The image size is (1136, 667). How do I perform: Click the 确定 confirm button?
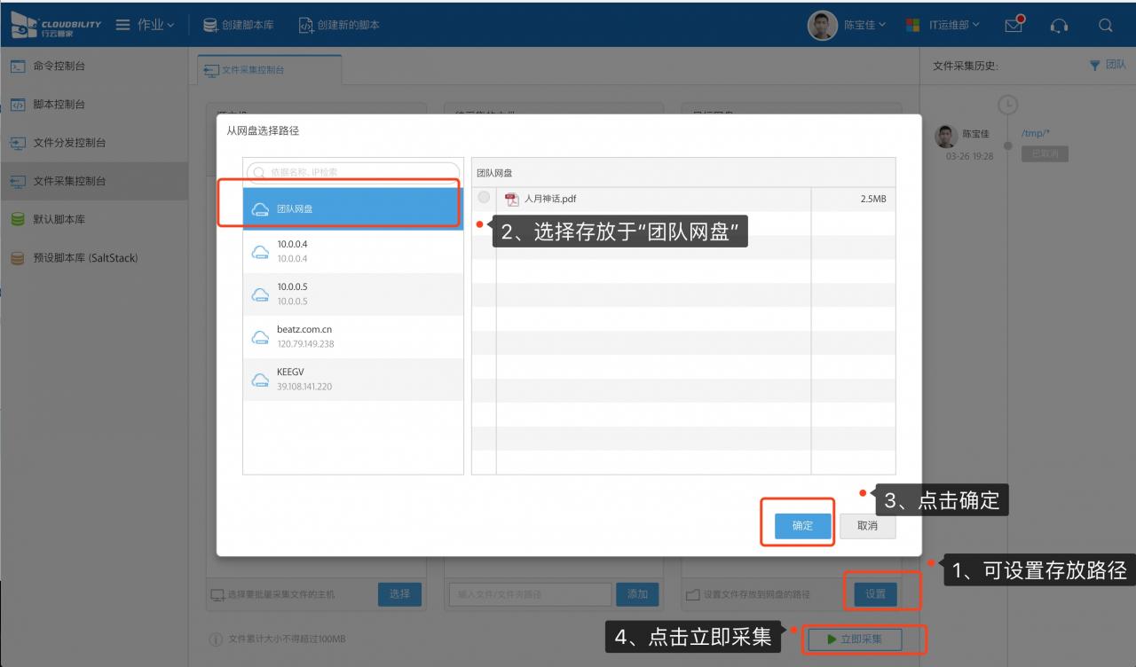802,526
